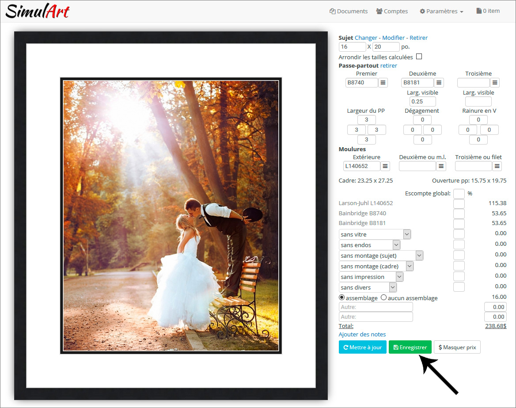
Task: Click the Changer subject link
Action: (366, 38)
